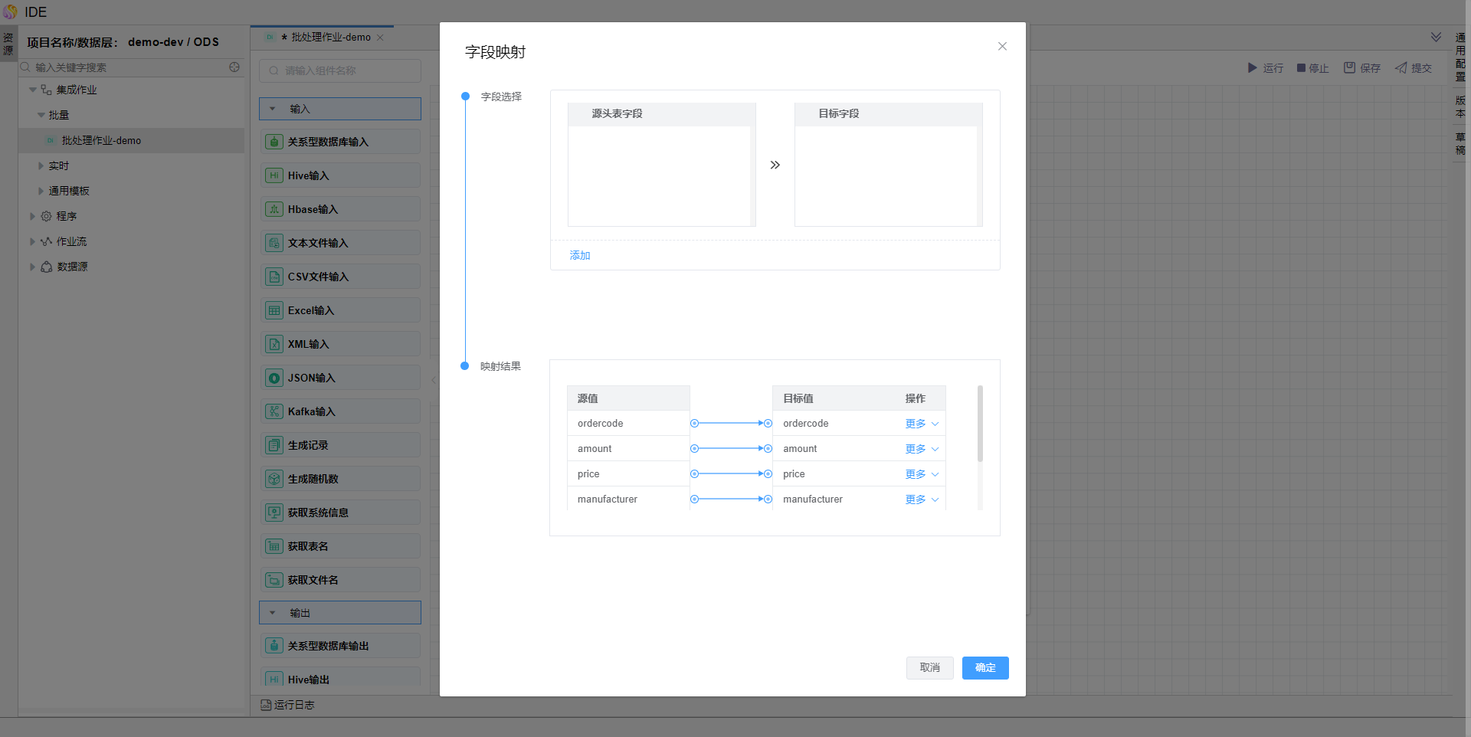Select 批处理作业-demo in the project tree
The height and width of the screenshot is (737, 1471).
(101, 140)
